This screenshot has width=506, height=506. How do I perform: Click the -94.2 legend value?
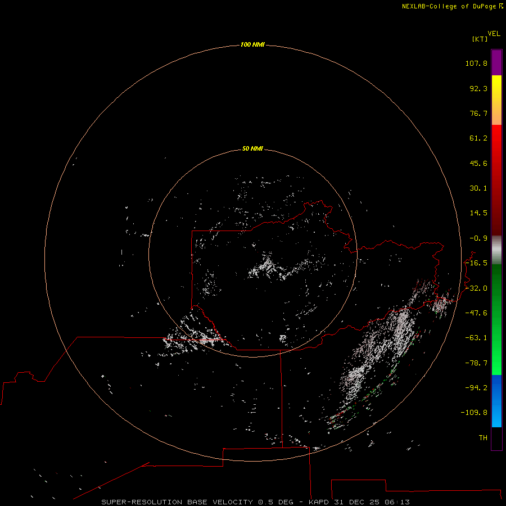click(x=476, y=388)
